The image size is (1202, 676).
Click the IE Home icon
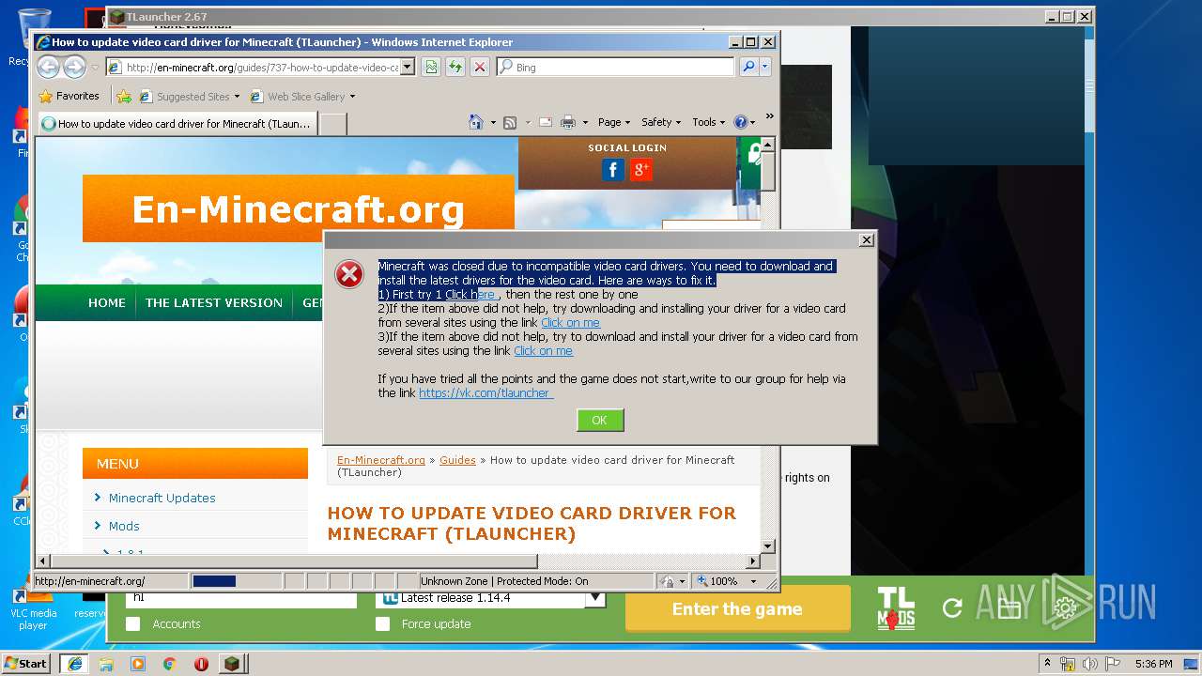475,122
